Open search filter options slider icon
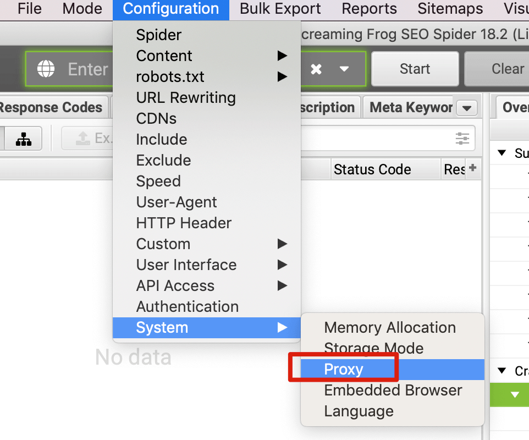Screen dimensions: 529x440 tap(462, 139)
